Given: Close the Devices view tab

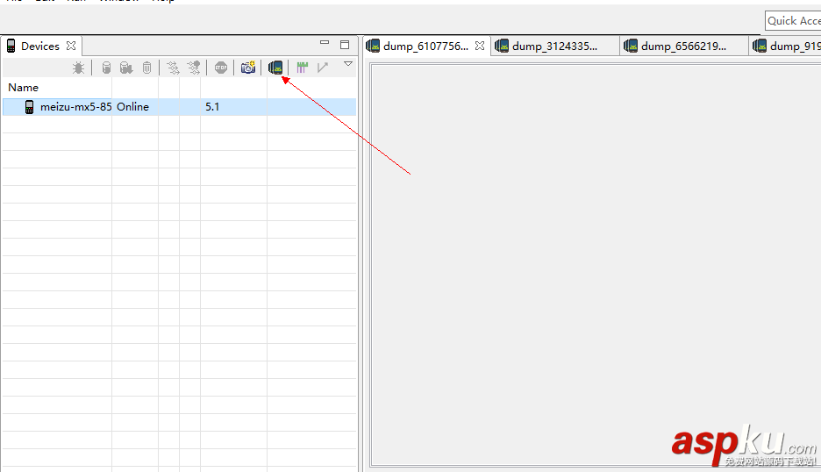Looking at the screenshot, I should coord(71,46).
